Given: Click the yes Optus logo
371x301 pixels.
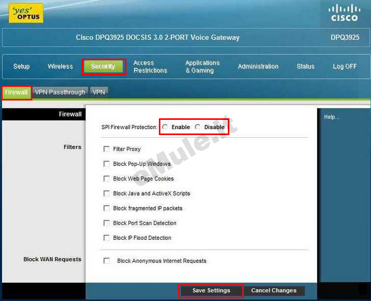Looking at the screenshot, I should 26,13.
